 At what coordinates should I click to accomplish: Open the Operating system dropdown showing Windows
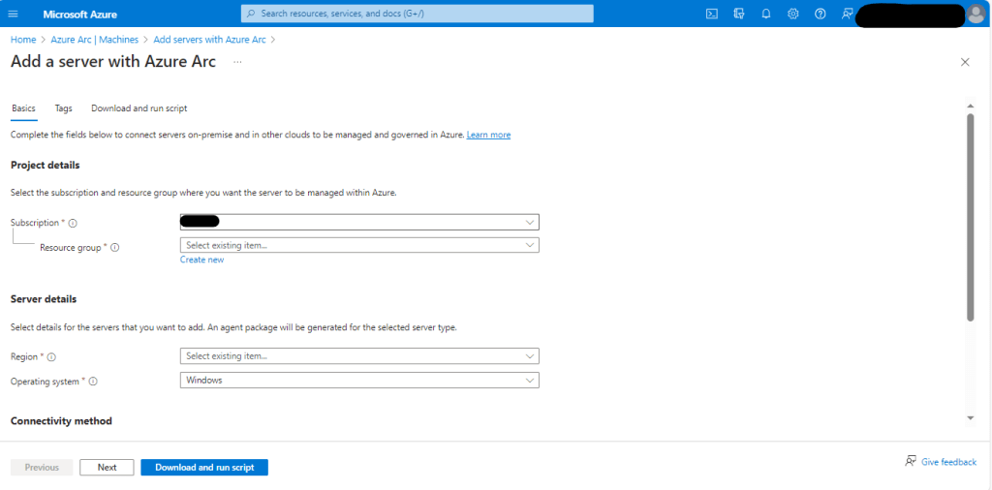358,381
